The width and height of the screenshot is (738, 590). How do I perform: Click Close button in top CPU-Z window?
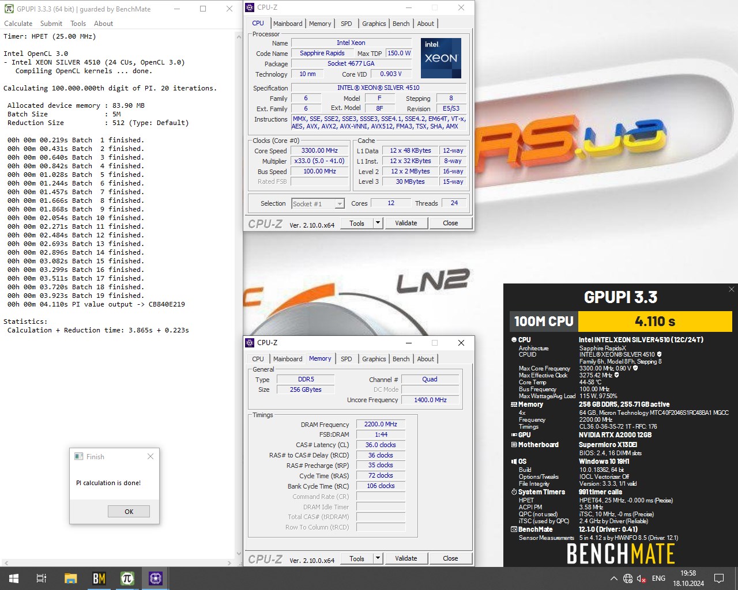(450, 223)
